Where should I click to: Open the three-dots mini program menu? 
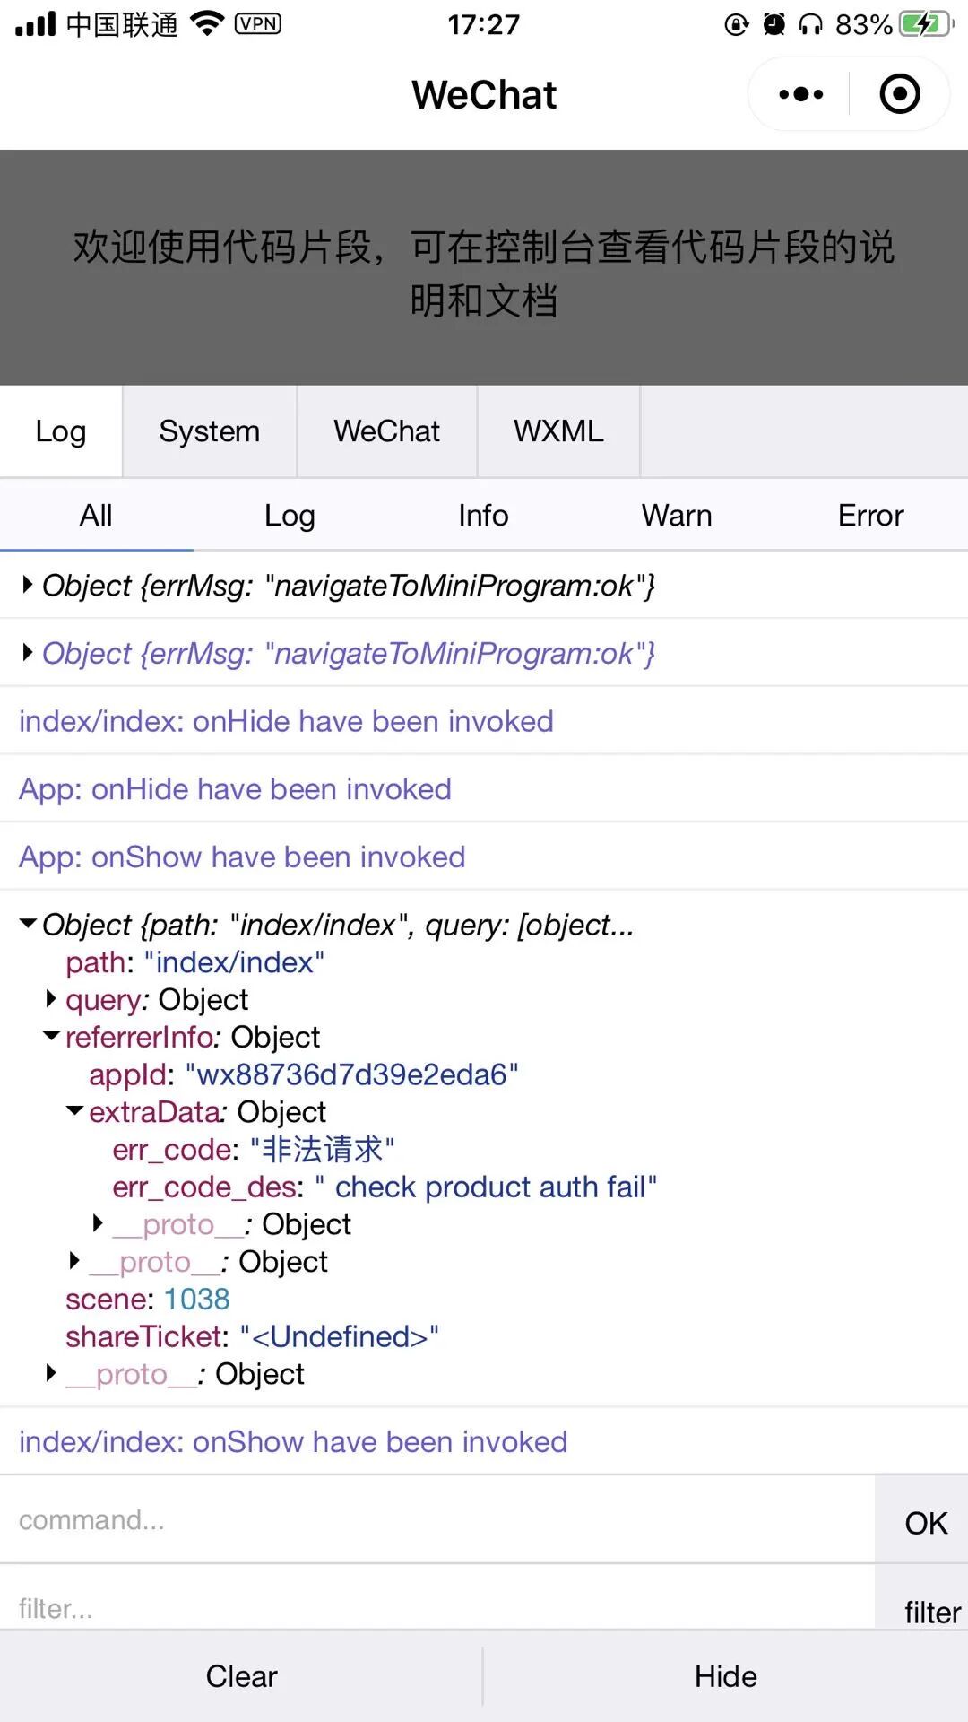coord(800,94)
